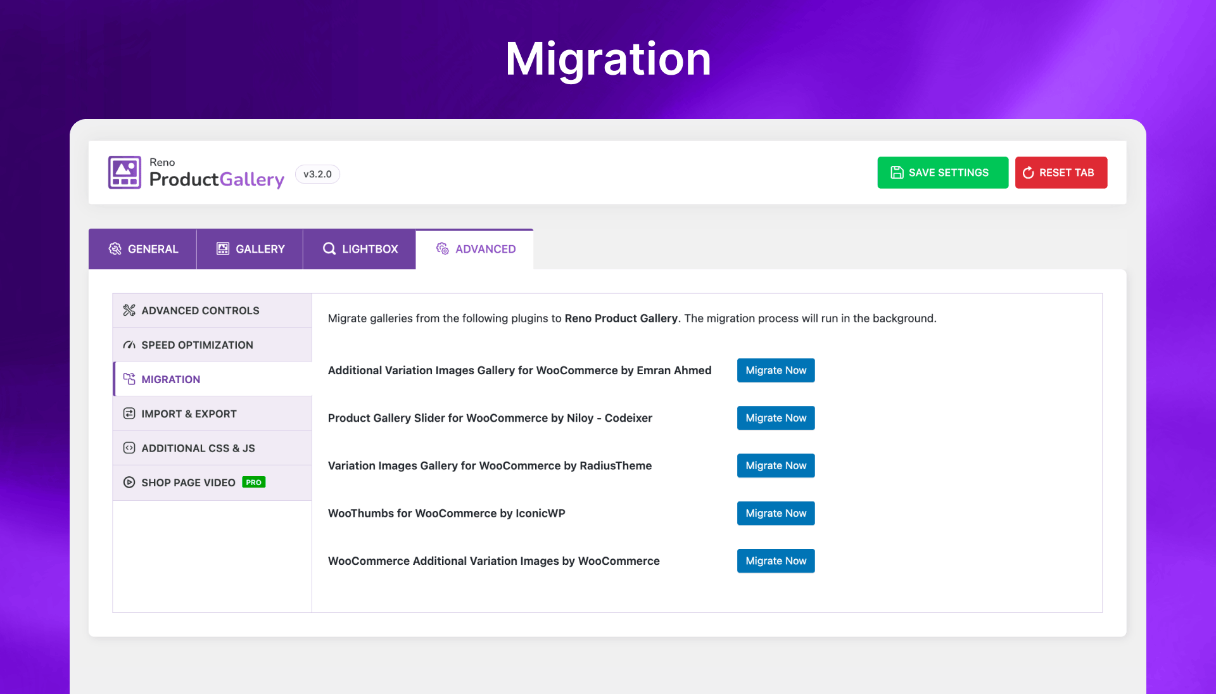
Task: Click the green PRO badge
Action: point(254,482)
